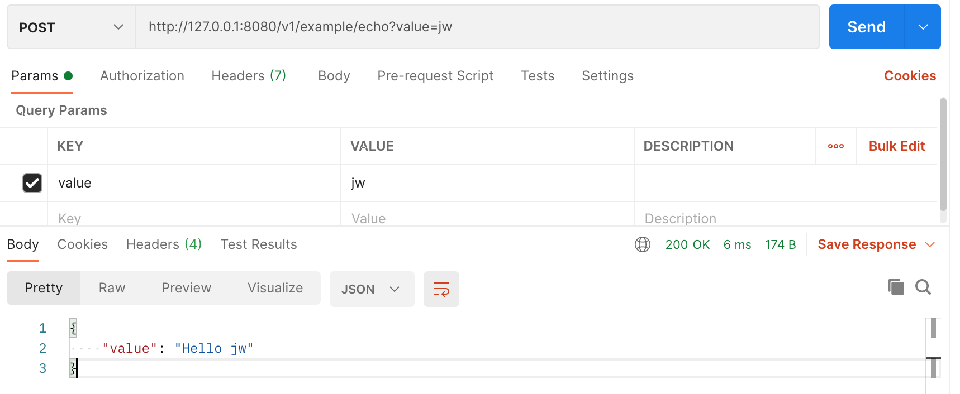Open the three-dot column options icon

pos(835,146)
